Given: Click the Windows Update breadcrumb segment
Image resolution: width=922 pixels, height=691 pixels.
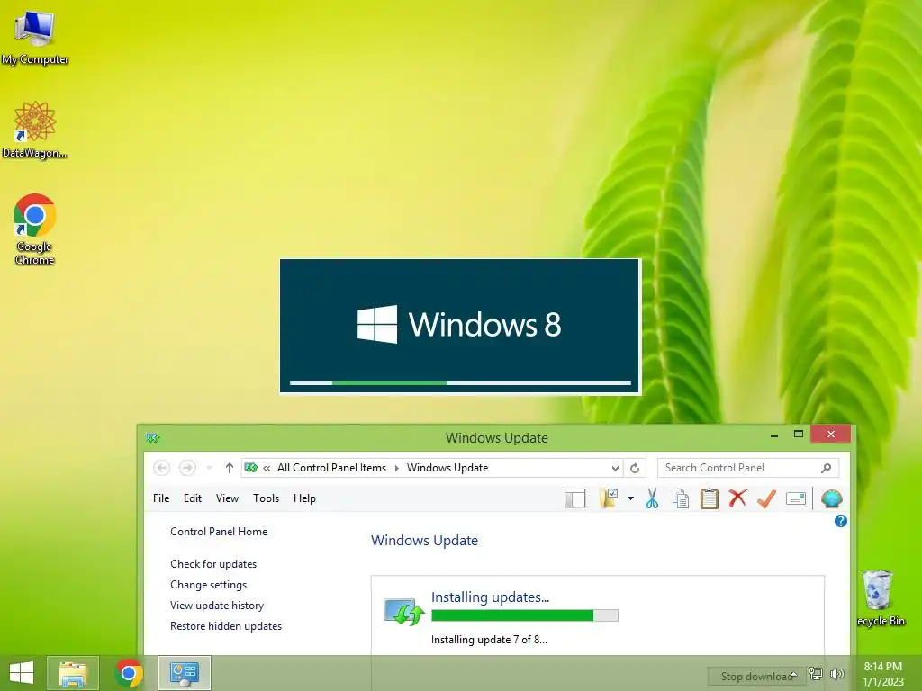Looking at the screenshot, I should pos(447,468).
